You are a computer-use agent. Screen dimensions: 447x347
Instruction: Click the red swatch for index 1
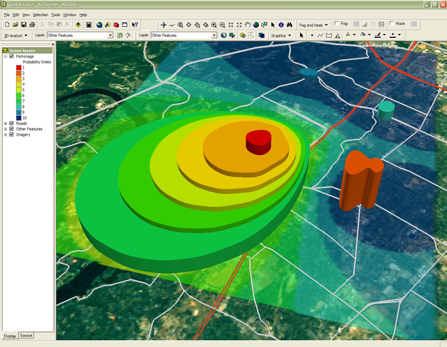[19, 68]
